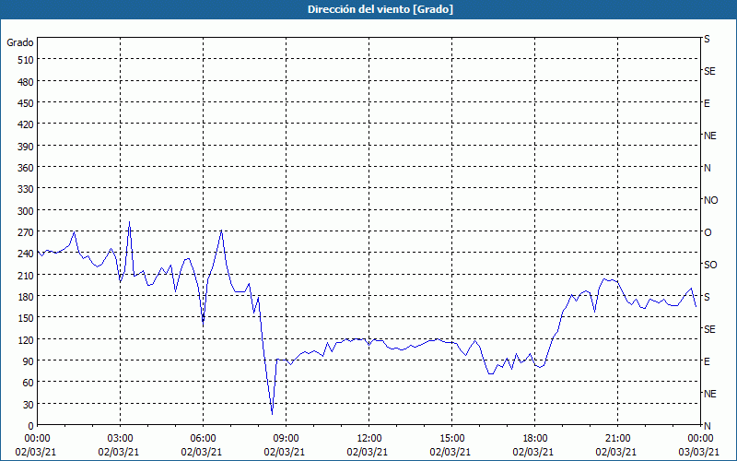Click the "E" compass label level with 450
737x461 pixels.
tap(707, 103)
